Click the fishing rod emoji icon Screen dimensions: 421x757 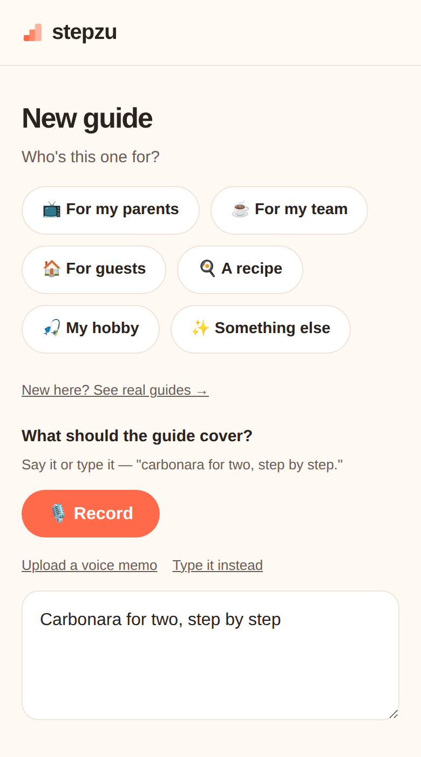pos(52,328)
